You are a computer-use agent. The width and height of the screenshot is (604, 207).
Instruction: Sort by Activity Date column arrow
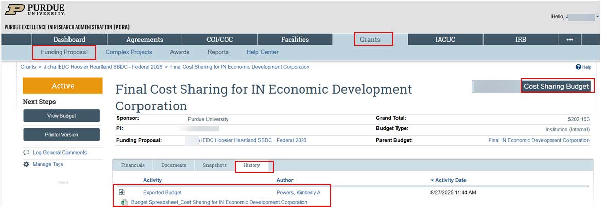click(x=432, y=180)
